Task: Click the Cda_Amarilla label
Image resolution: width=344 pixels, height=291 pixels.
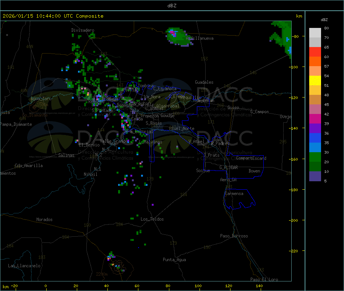Action: tap(29, 166)
